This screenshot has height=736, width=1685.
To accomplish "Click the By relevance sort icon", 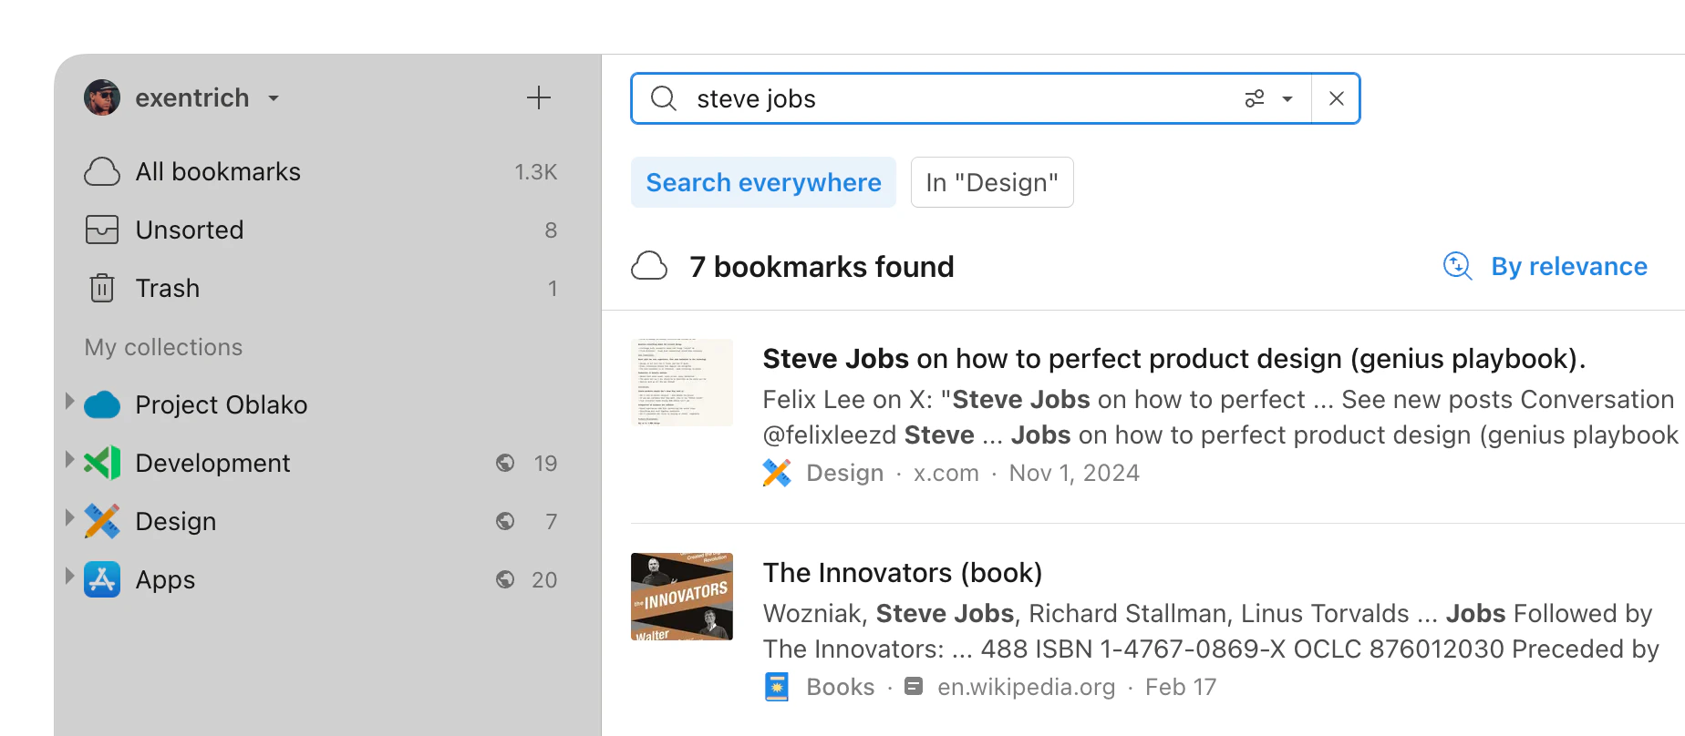I will tap(1458, 266).
